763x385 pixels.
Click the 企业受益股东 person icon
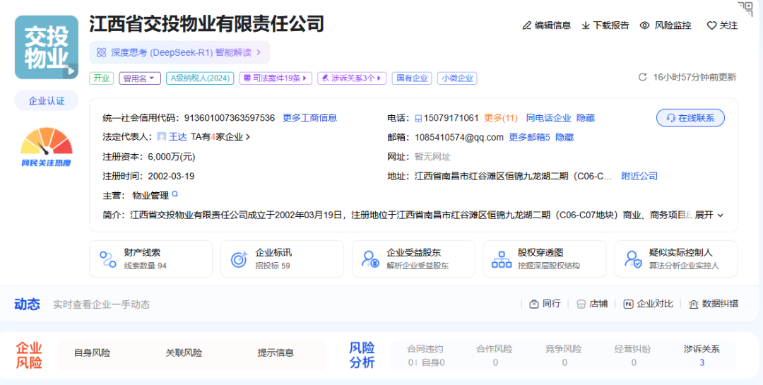click(369, 259)
